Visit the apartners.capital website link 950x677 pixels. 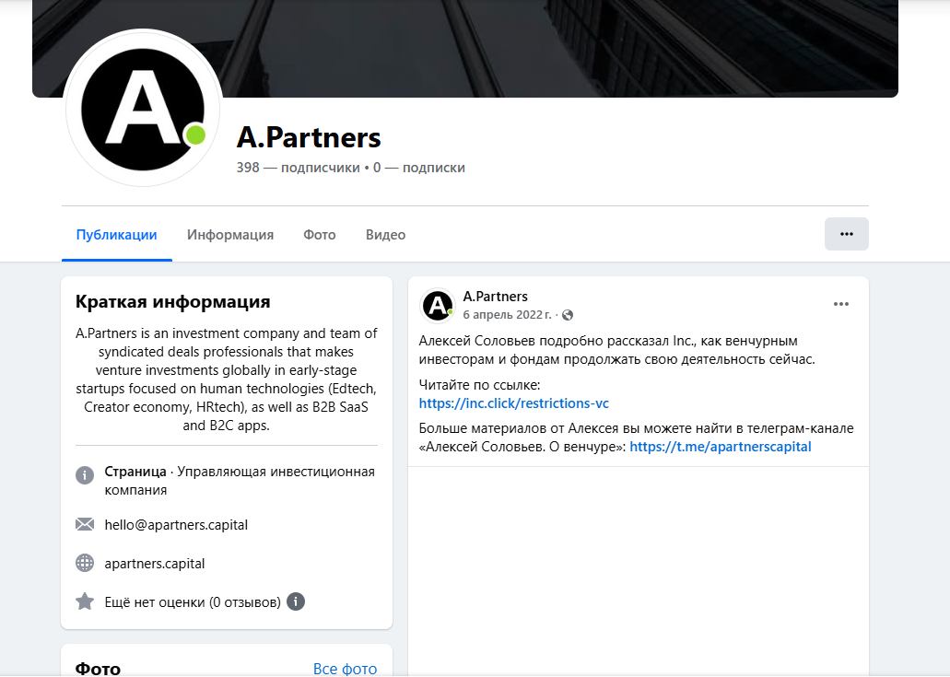pos(155,564)
